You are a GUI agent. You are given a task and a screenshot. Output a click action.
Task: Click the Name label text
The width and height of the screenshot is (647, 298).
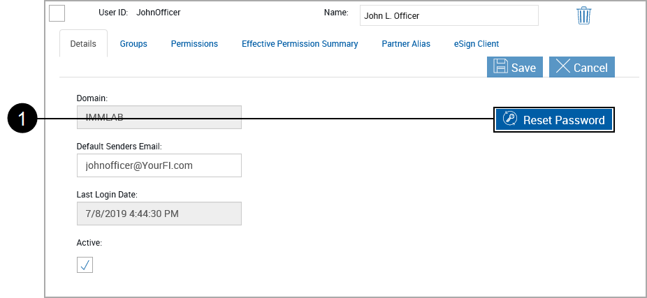point(336,13)
